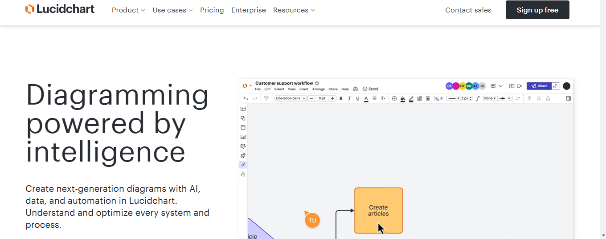Toggle the right panel icon

pos(569,98)
